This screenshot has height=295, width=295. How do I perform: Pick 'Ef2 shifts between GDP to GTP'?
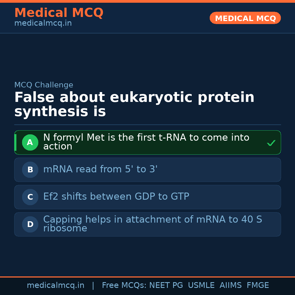116,197
